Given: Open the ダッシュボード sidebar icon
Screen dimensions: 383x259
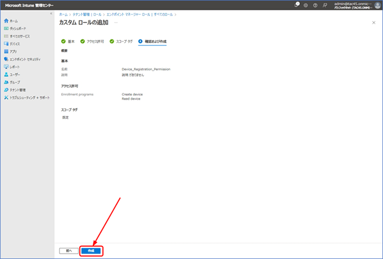Looking at the screenshot, I should click(x=6, y=28).
